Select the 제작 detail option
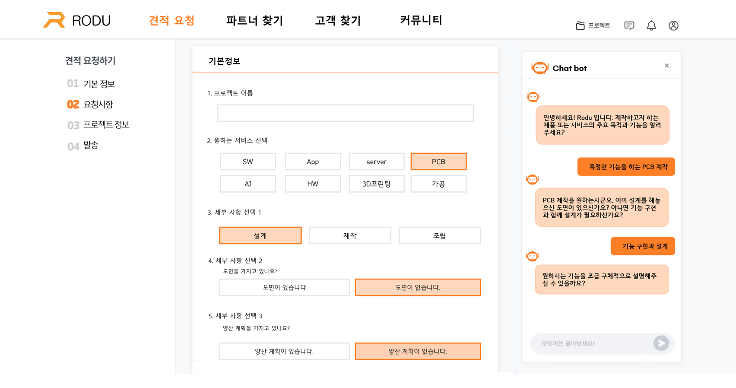Image resolution: width=736 pixels, height=388 pixels. tap(350, 235)
